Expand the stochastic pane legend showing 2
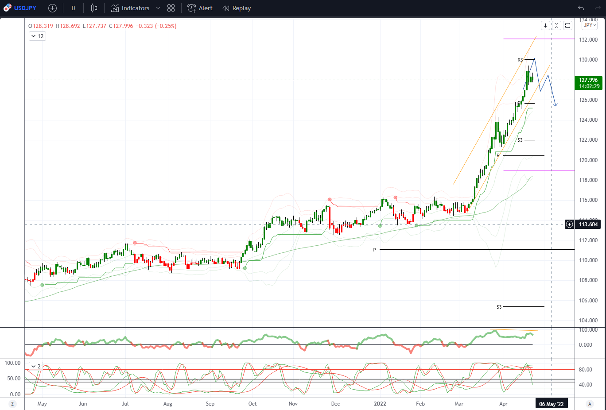Screen dimensions: 606x410 (35, 366)
